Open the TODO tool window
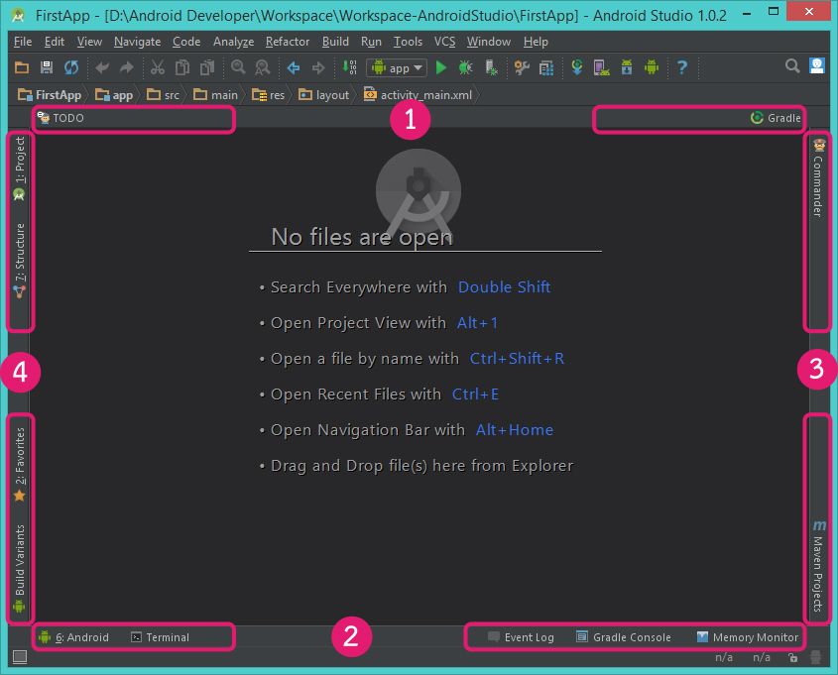Viewport: 838px width, 675px height. [60, 118]
